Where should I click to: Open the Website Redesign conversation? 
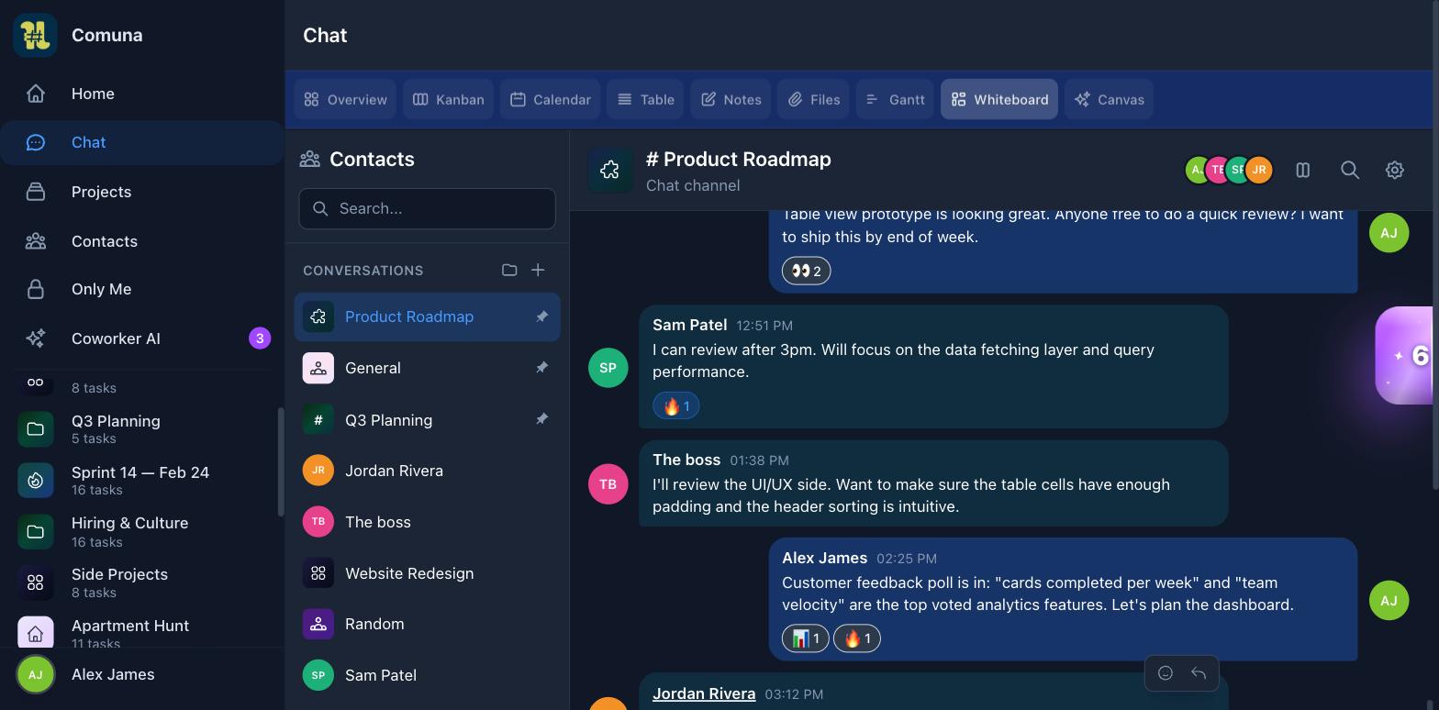(427, 573)
